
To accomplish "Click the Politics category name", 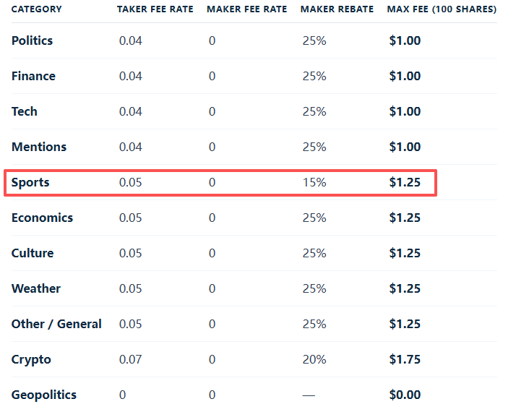I will pos(32,40).
